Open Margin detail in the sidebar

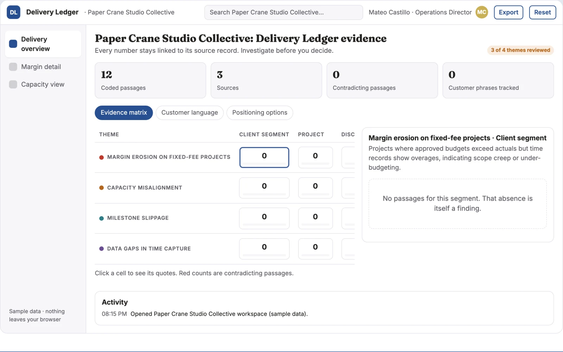[x=43, y=67]
